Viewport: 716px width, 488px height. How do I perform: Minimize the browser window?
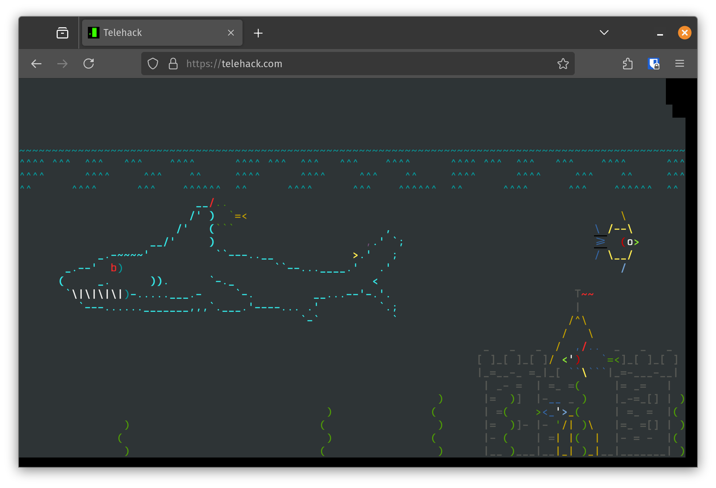[x=660, y=33]
